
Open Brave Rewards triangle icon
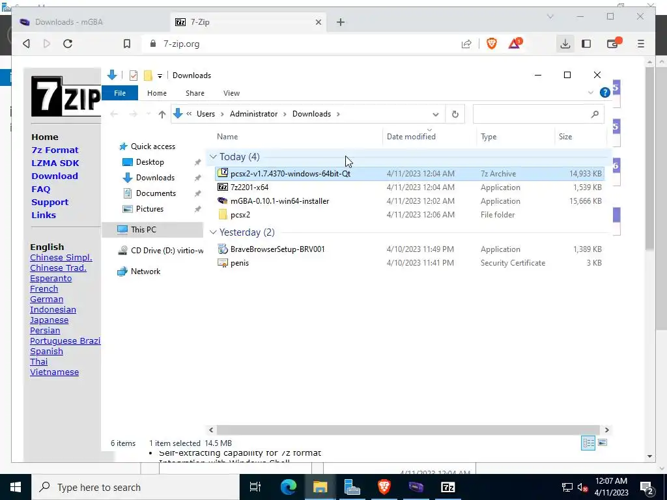pos(515,44)
